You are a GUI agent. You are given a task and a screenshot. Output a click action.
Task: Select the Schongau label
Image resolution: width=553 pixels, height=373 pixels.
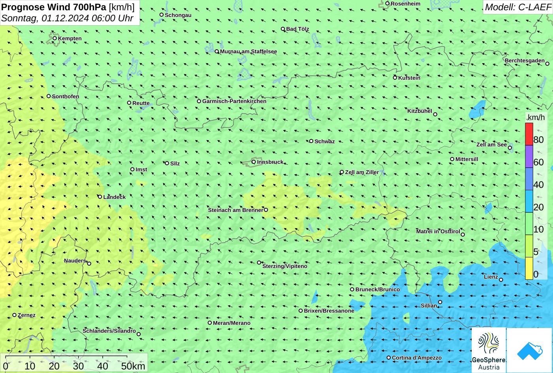[178, 15]
